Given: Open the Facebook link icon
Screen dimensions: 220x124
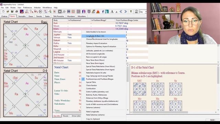Looking at the screenshot, I should [x=103, y=11].
